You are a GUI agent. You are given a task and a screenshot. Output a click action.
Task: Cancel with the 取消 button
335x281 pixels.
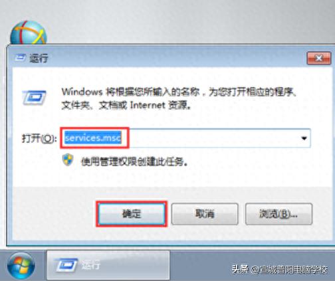[x=205, y=214]
